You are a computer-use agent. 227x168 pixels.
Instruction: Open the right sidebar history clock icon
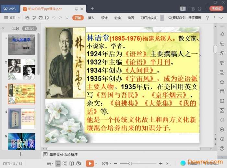222,139
